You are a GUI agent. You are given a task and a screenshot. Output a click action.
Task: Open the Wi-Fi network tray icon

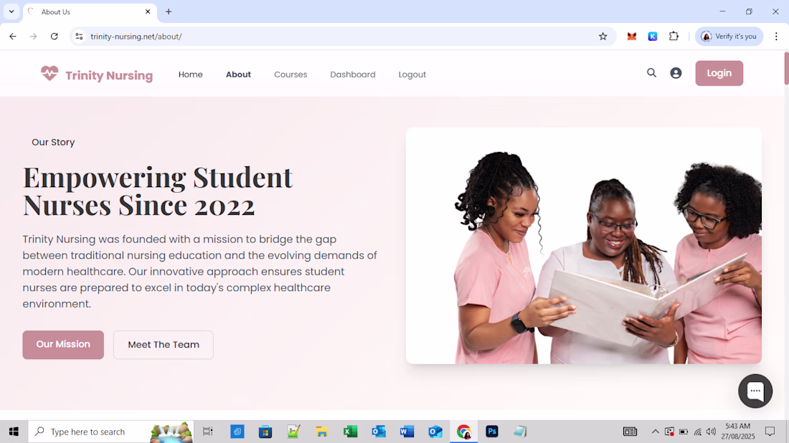[697, 432]
